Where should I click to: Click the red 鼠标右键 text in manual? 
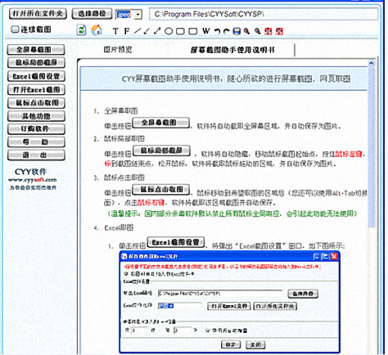pos(151,203)
